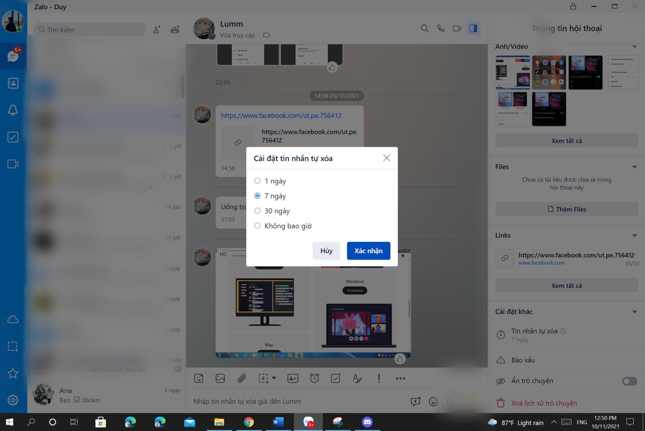The image size is (645, 431).
Task: Collapse the Links section arrow
Action: [635, 235]
